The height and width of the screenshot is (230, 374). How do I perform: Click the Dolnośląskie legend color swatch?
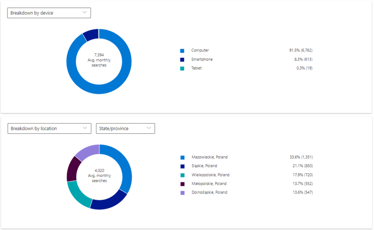[x=182, y=193]
